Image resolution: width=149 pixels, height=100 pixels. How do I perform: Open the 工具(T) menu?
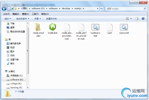coord(35,14)
